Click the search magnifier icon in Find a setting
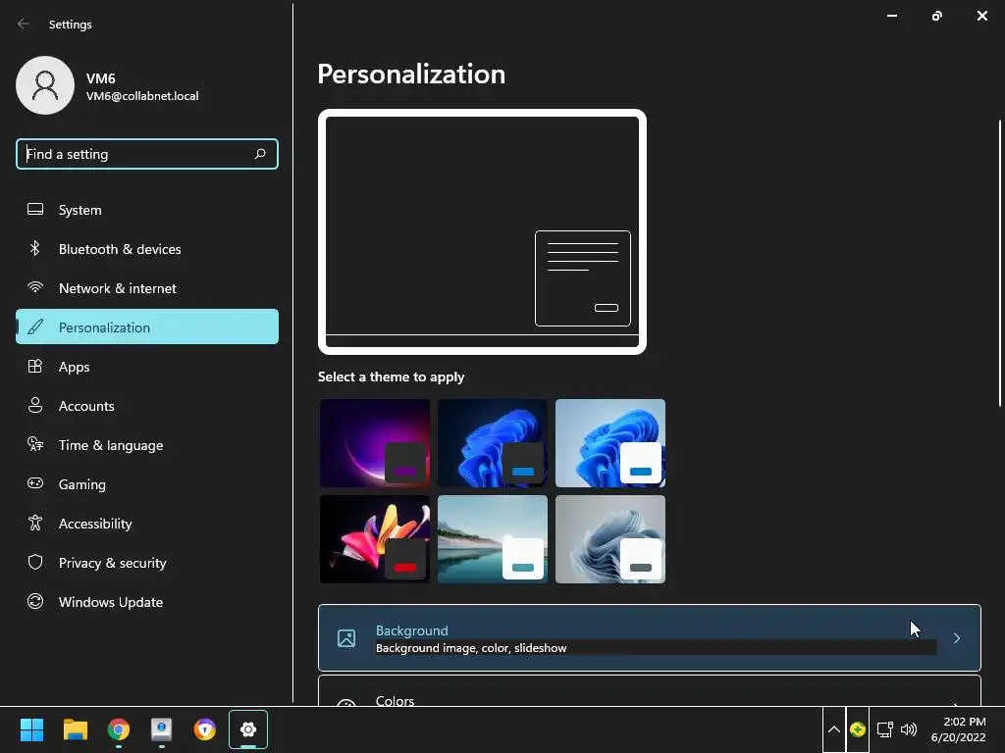The height and width of the screenshot is (753, 1005). pyautogui.click(x=260, y=154)
